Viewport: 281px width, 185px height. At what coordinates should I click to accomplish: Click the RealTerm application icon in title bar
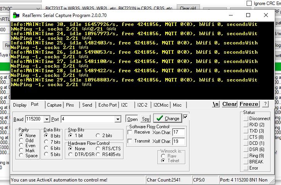point(16,15)
